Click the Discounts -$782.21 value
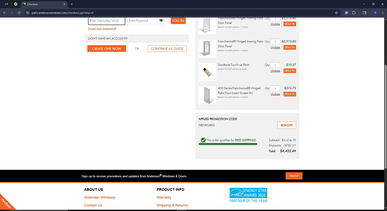 (x=289, y=145)
